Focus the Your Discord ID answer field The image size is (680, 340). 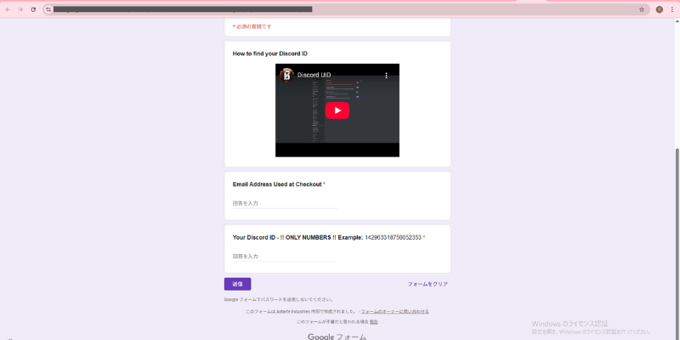(285, 257)
